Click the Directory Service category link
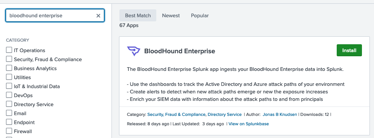This screenshot has height=138, width=374. point(224,114)
